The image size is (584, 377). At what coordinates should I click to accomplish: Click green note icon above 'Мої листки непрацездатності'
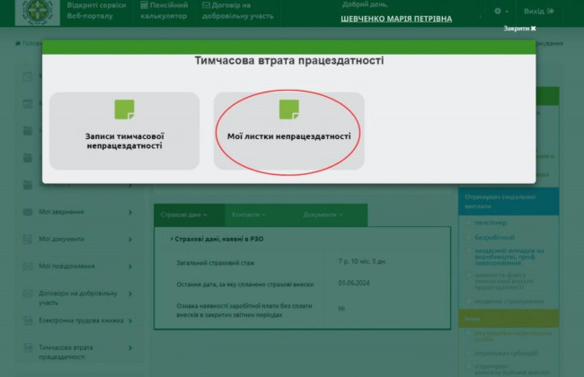click(289, 110)
